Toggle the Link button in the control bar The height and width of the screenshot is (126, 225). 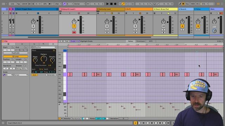[12, 4]
